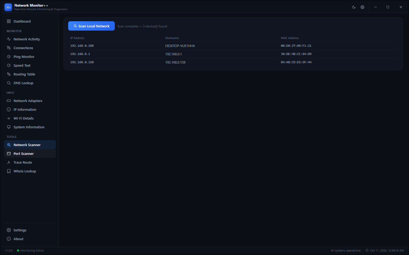Image resolution: width=409 pixels, height=255 pixels.
Task: Open settings gear in title bar
Action: 362,7
